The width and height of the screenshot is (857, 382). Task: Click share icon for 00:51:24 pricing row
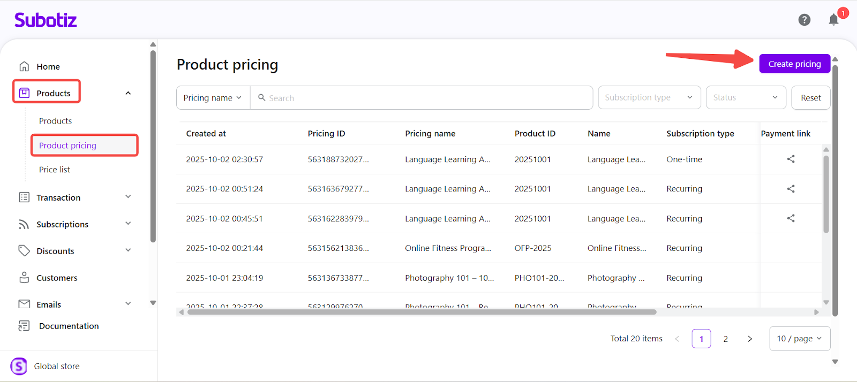(791, 189)
